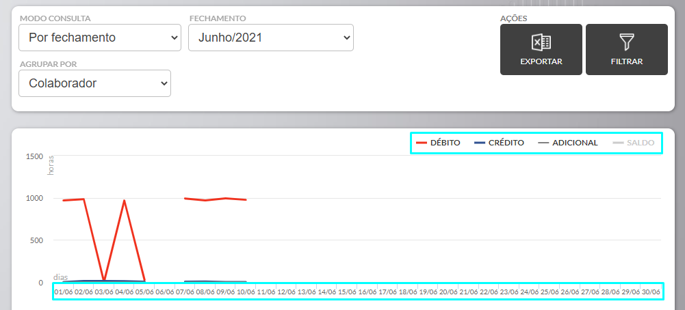Open the Agrupar Por Colaborador dropdown
Screen dimensions: 685x310
tap(95, 83)
